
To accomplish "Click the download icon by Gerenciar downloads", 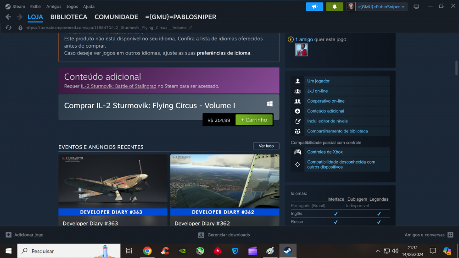I will point(201,235).
